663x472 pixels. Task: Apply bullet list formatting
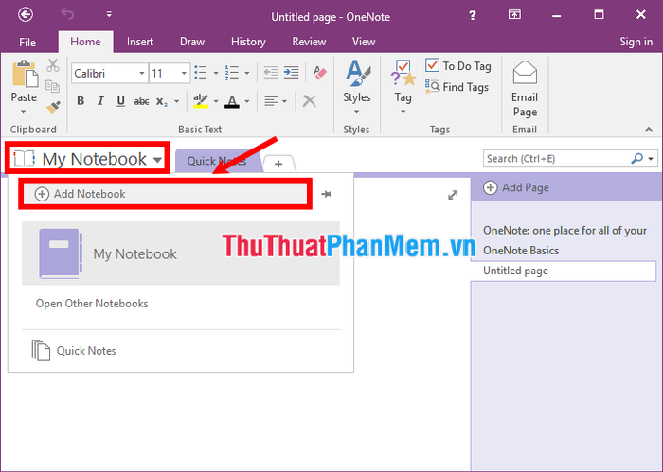201,73
